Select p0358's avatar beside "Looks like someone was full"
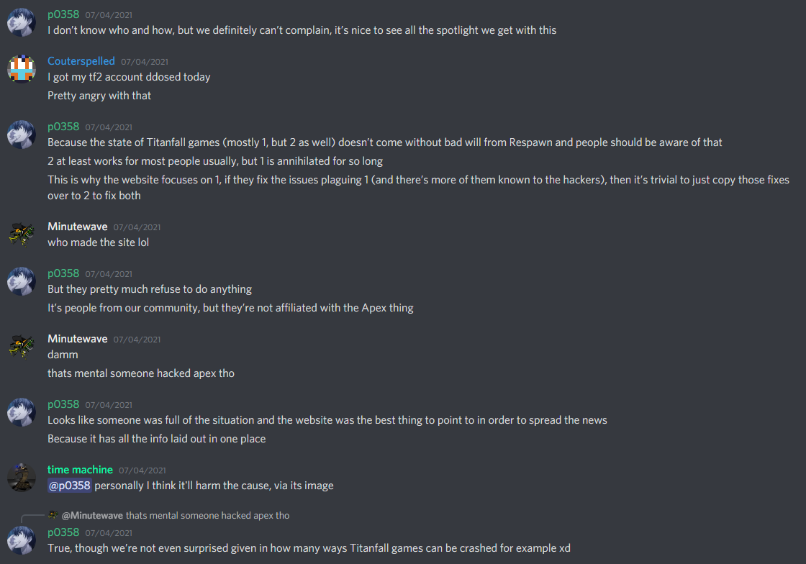Image resolution: width=806 pixels, height=564 pixels. point(22,412)
